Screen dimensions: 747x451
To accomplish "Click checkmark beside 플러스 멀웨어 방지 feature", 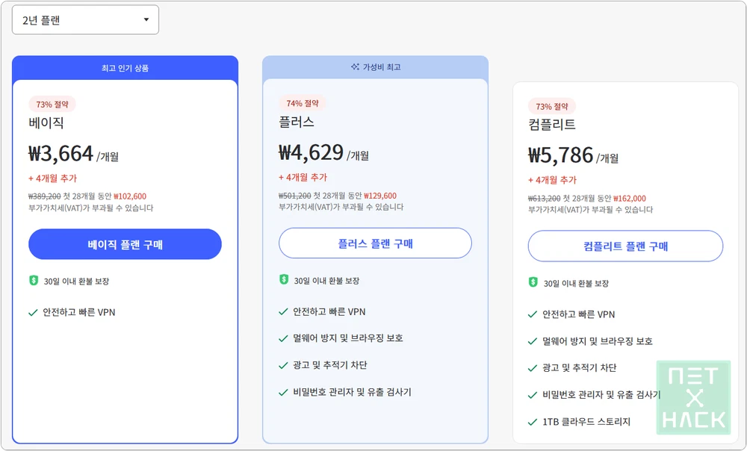I will (x=283, y=339).
